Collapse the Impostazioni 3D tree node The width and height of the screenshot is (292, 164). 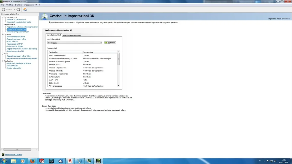point(3,25)
